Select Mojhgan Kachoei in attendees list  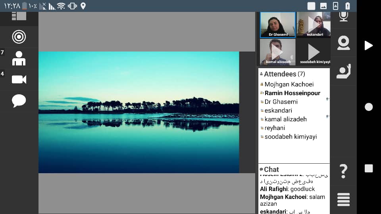click(x=289, y=84)
